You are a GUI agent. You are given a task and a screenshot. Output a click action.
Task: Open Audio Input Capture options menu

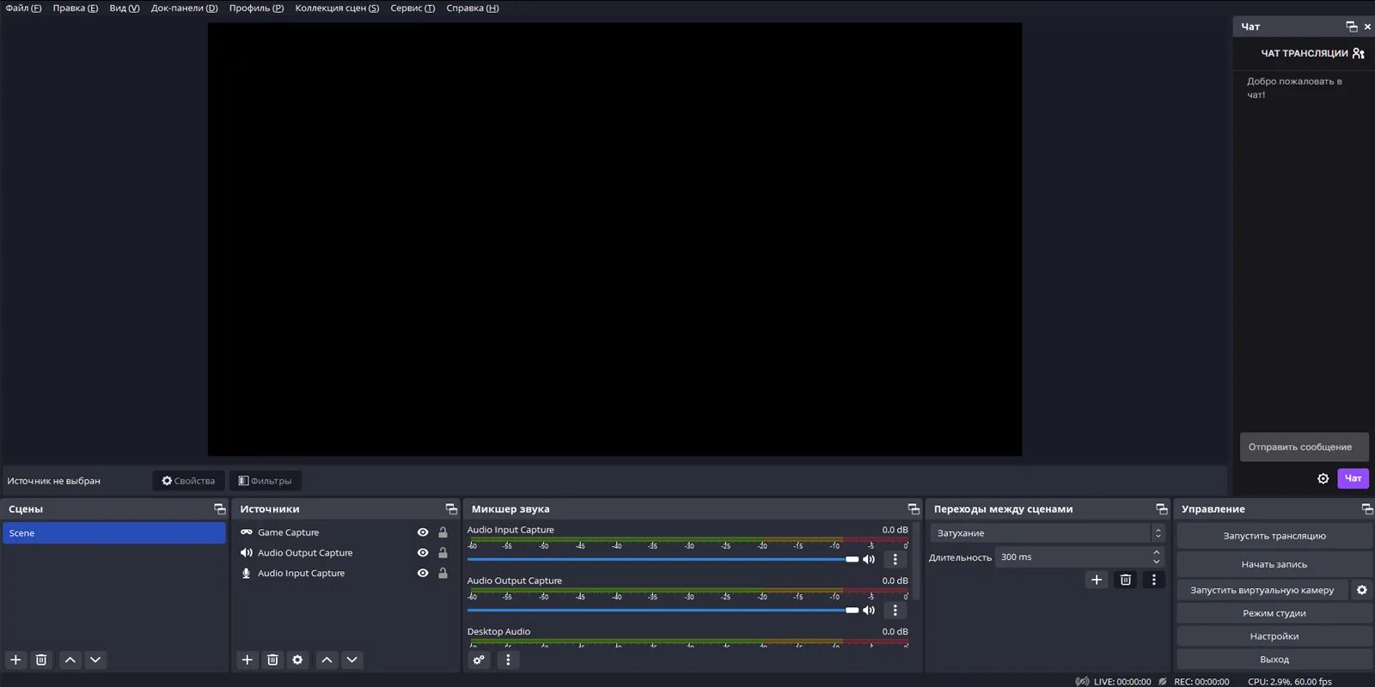coord(895,559)
